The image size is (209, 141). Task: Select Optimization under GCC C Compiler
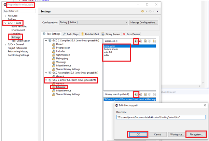coord(63,55)
